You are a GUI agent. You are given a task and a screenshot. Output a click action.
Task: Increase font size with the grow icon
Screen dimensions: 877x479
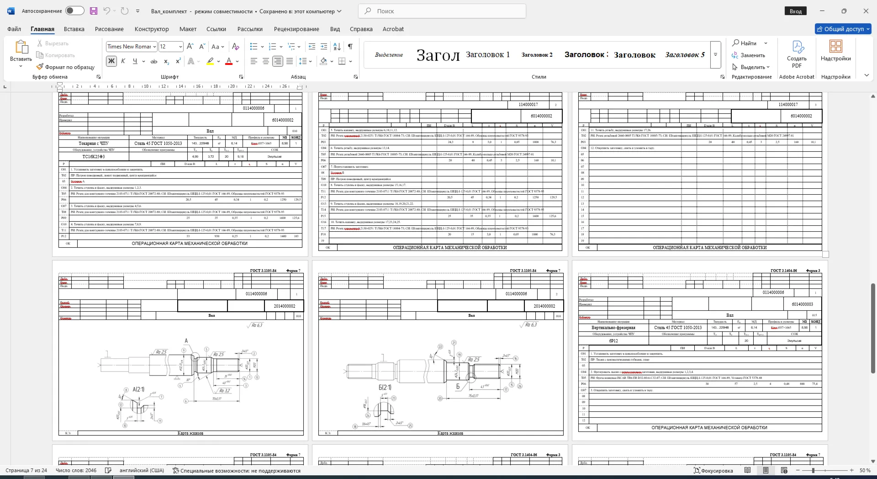(x=190, y=46)
